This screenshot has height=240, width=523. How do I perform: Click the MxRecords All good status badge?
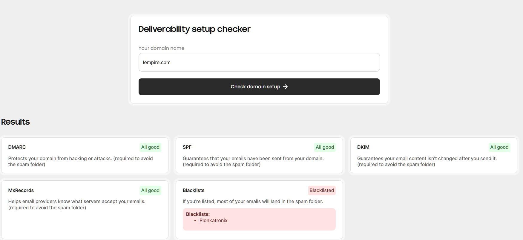(150, 191)
